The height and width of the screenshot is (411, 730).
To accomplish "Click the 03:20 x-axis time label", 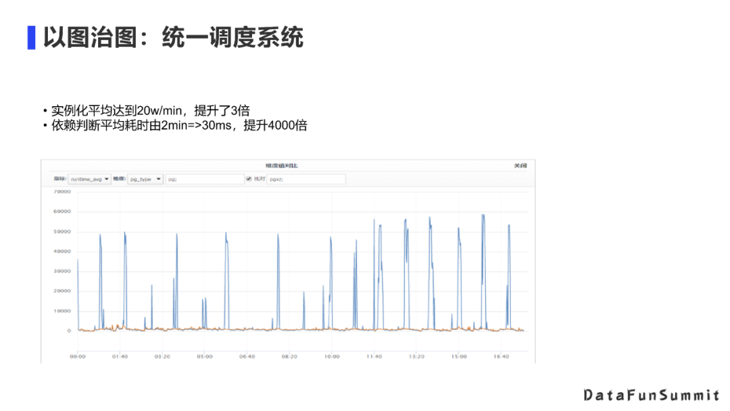I will (162, 356).
